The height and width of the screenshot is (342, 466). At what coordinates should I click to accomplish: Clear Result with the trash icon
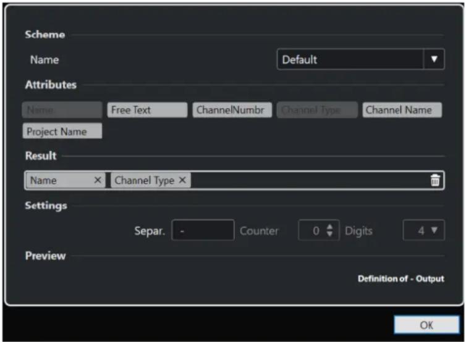pyautogui.click(x=435, y=180)
